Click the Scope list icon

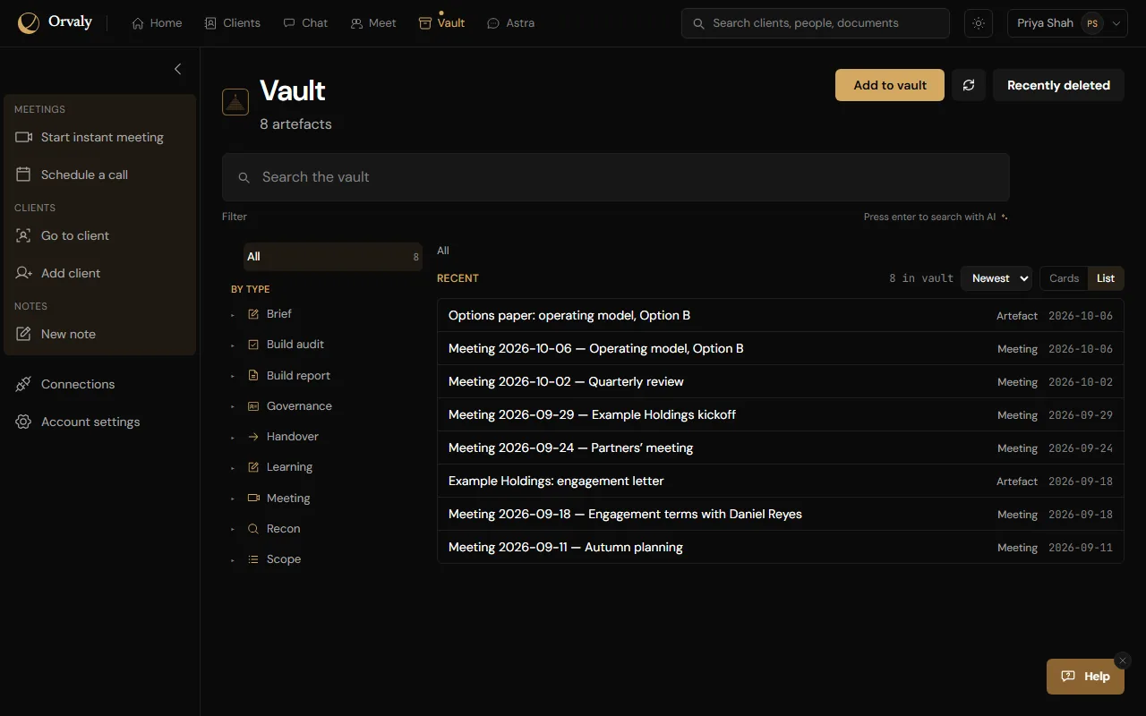coord(253,559)
